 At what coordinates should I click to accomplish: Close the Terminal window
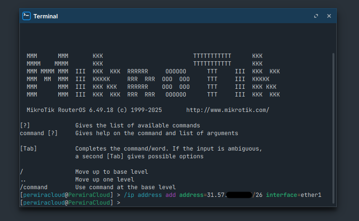click(x=329, y=16)
